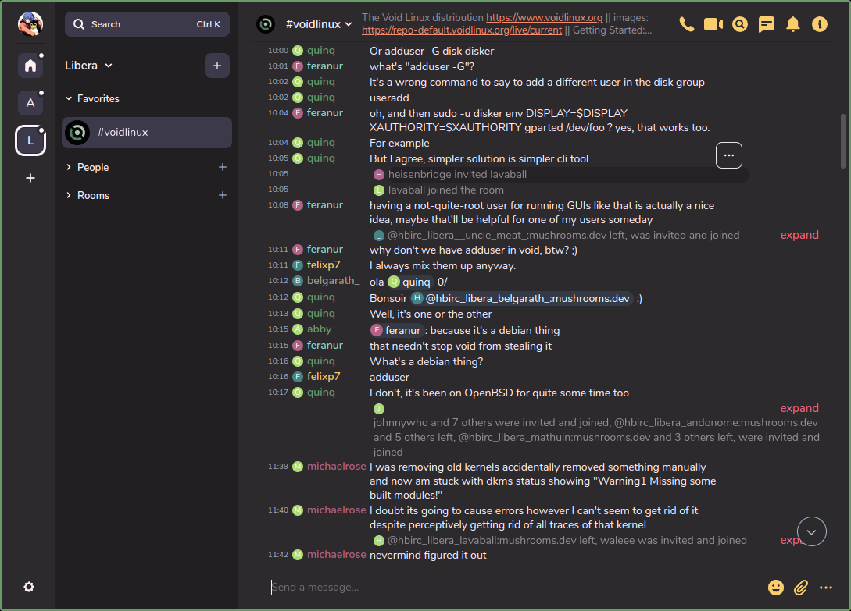851x611 pixels.
Task: Open the voidlinux.org link
Action: pyautogui.click(x=545, y=18)
